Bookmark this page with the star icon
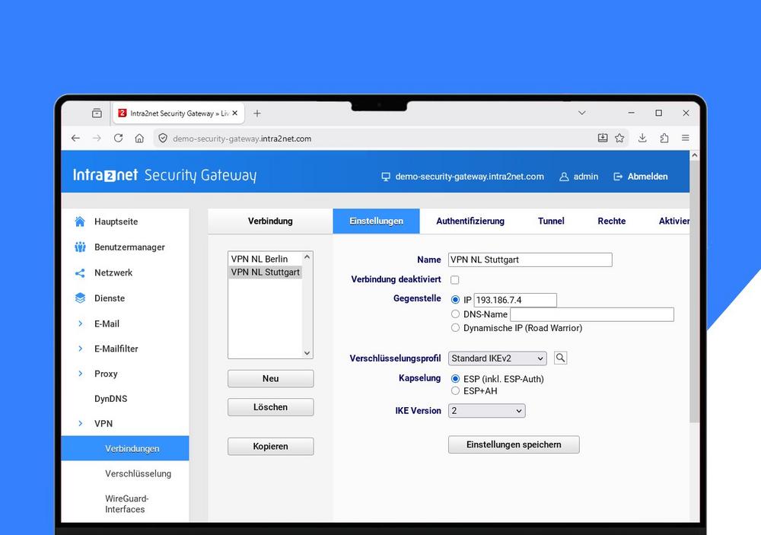The image size is (761, 535). 619,138
